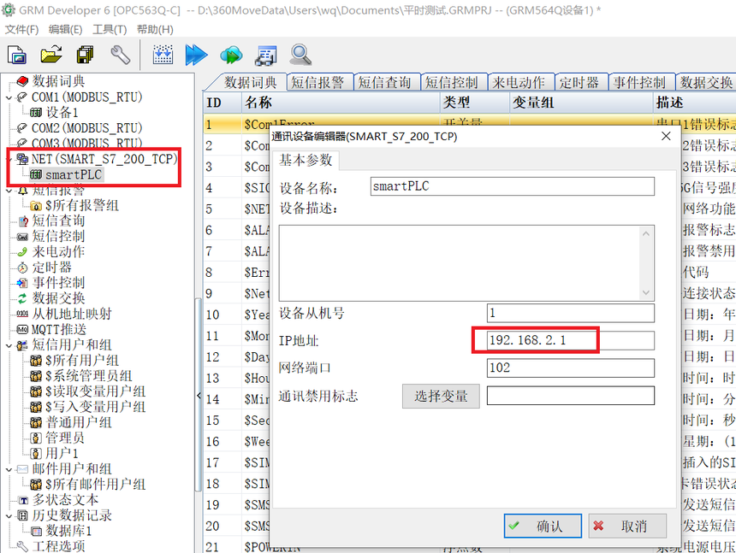Open settings via the wrench toolbar icon
Screen dimensions: 736x553
point(120,55)
